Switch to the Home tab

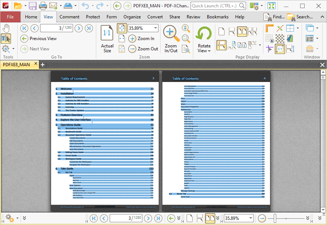[x=31, y=17]
